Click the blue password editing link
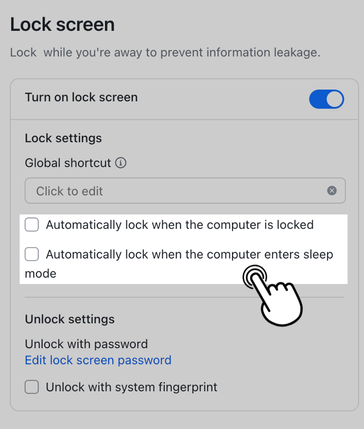The height and width of the screenshot is (429, 364). [98, 360]
